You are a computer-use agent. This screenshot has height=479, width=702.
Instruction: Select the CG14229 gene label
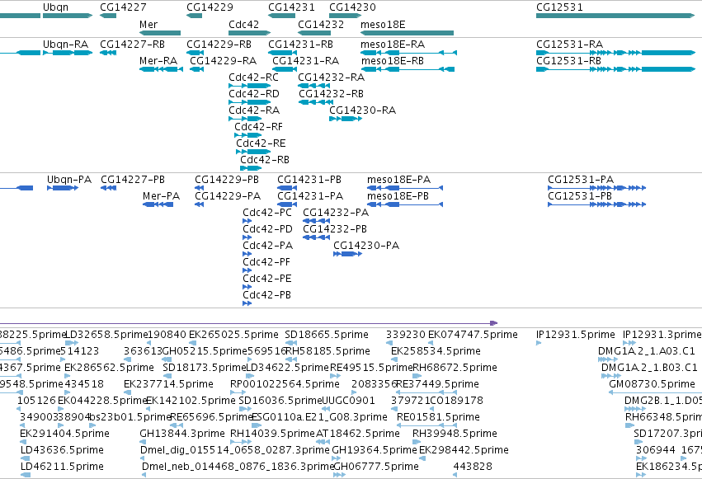(x=210, y=7)
